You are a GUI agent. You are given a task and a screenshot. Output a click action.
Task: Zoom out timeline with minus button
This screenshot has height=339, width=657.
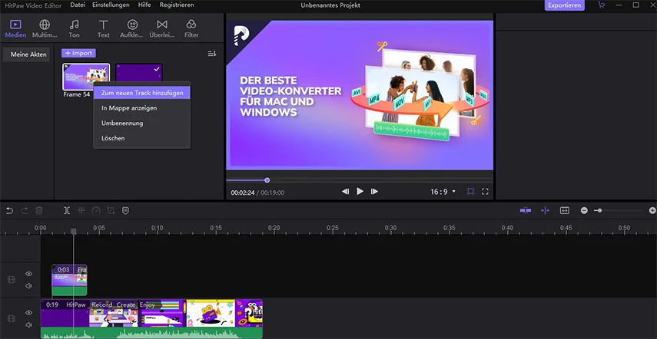(584, 211)
